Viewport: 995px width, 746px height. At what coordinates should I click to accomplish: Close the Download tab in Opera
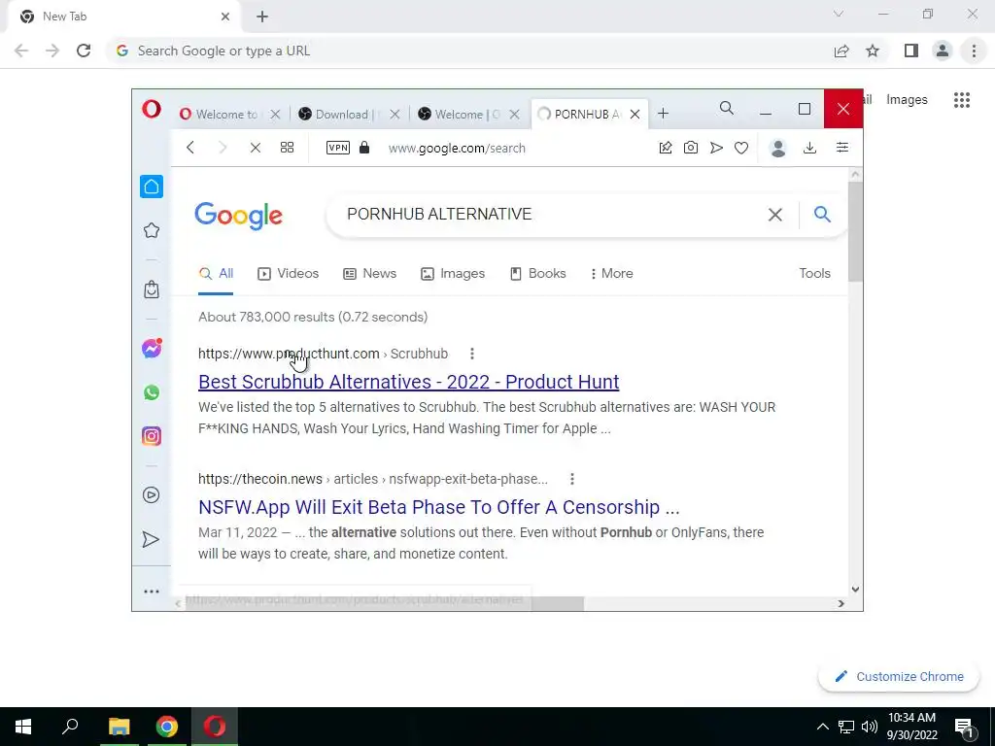395,115
